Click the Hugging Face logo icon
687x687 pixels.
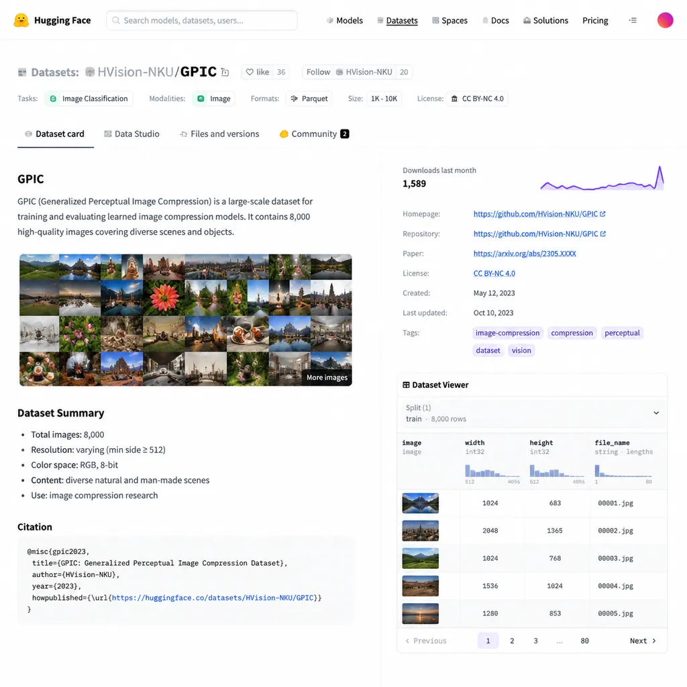click(x=21, y=20)
